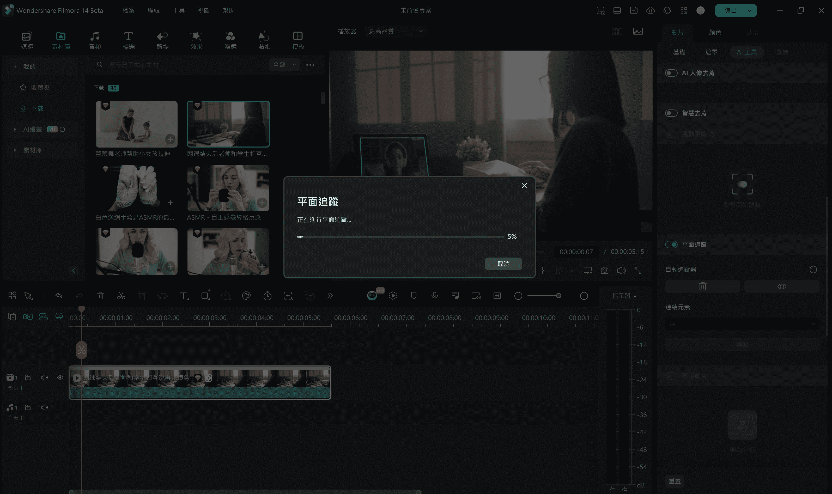Viewport: 832px width, 494px height.
Task: Select the ASMR。自主感覺經絡反應 thumbnail
Action: tap(228, 188)
